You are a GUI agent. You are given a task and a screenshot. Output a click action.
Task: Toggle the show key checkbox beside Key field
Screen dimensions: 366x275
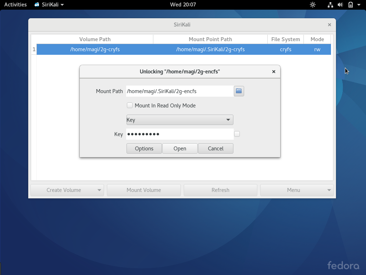click(237, 134)
